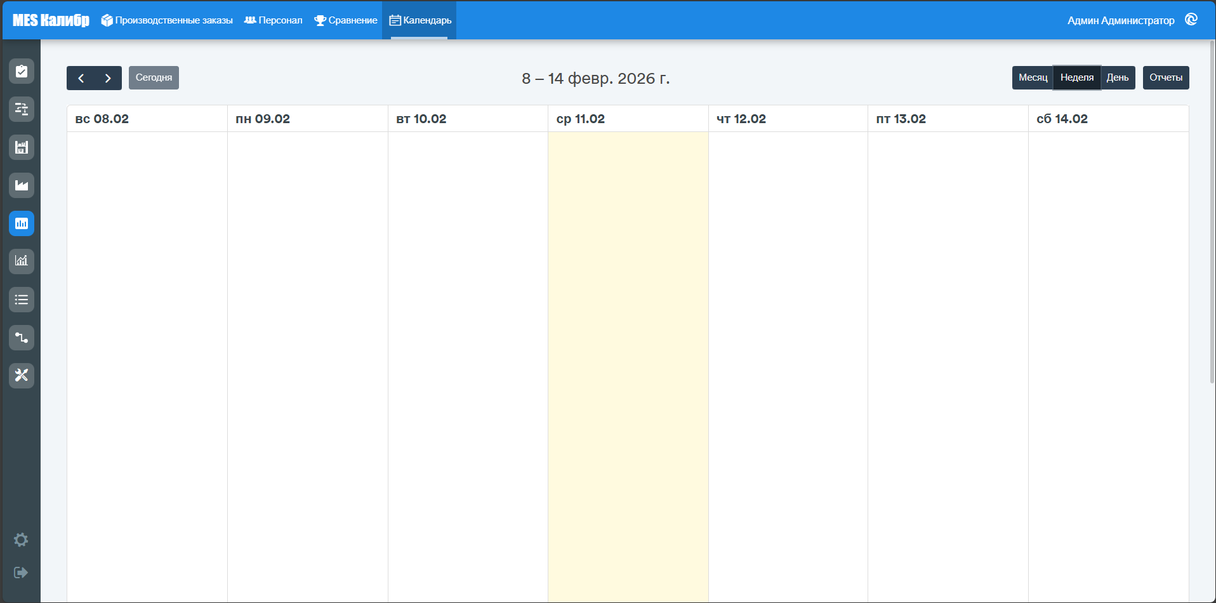The height and width of the screenshot is (603, 1216).
Task: Switch to Месяц view
Action: coord(1033,77)
